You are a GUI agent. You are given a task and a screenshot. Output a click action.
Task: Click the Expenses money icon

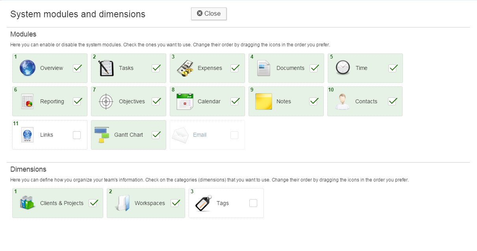[x=185, y=68]
